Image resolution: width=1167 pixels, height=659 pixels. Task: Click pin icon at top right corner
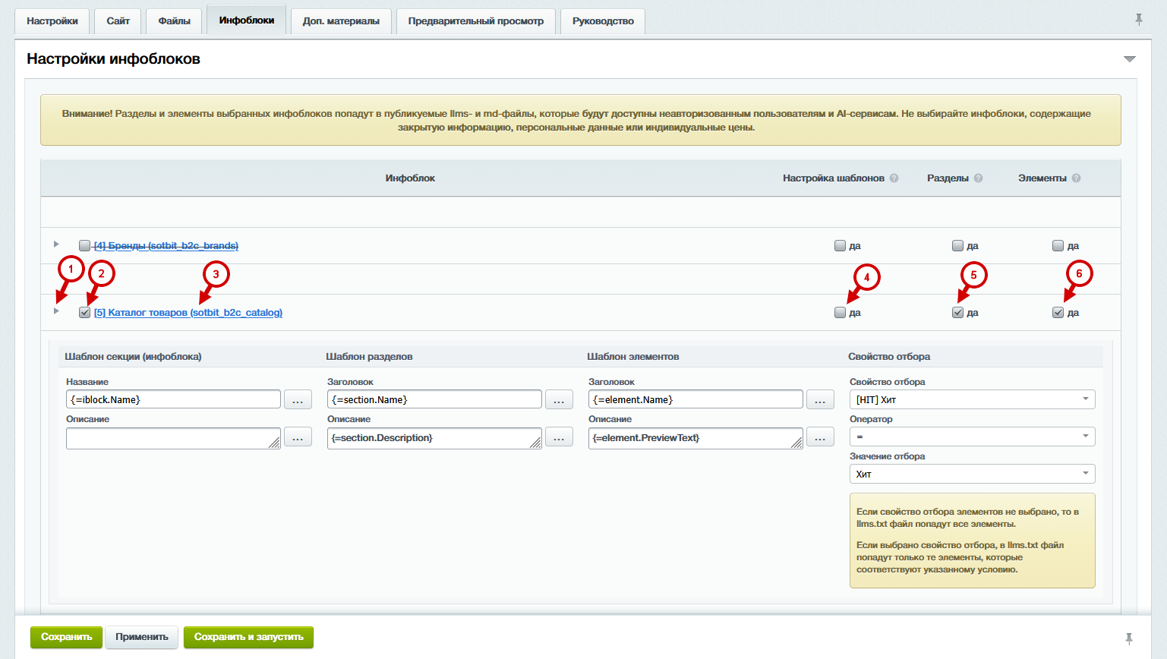pos(1138,20)
